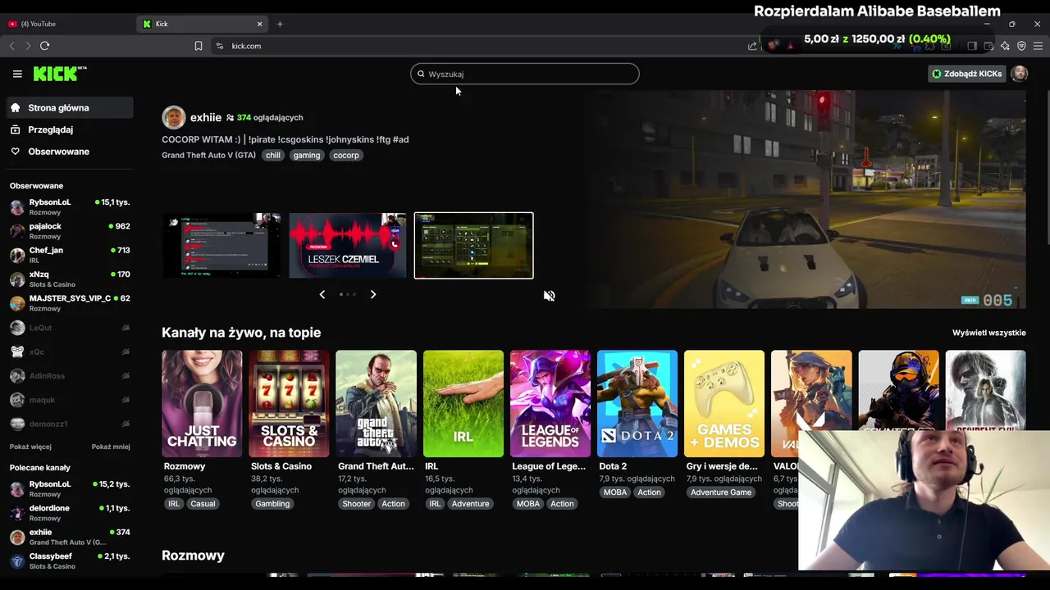1050x590 pixels.
Task: Select the first carousel stream thumbnail
Action: click(x=221, y=246)
